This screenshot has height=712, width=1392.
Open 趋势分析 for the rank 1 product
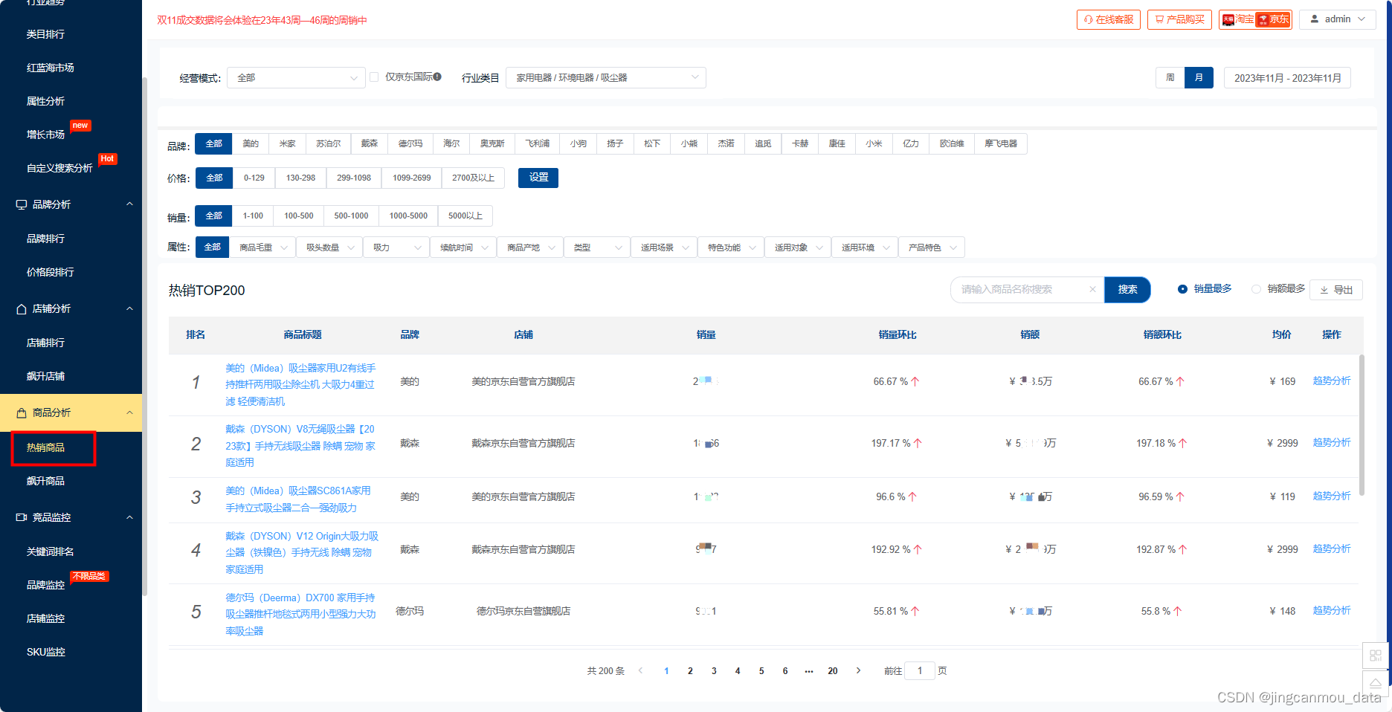pos(1331,381)
